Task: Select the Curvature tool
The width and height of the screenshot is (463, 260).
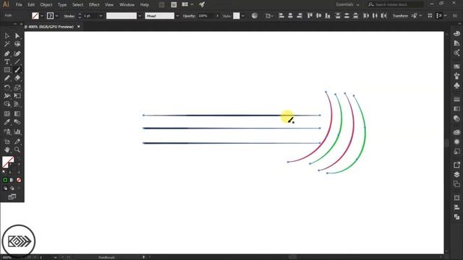Action: coord(17,53)
